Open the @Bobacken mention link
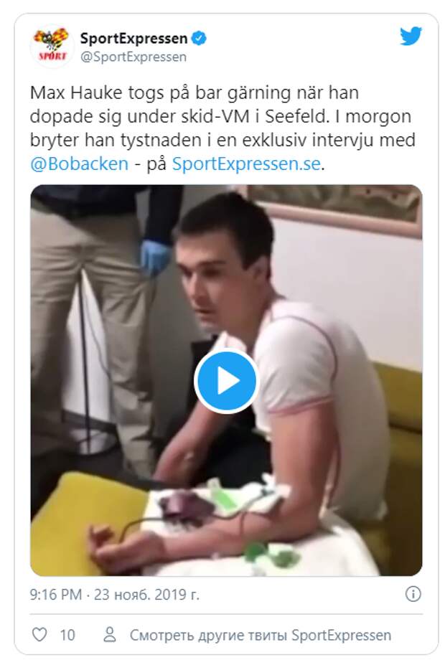This screenshot has width=445, height=665. click(x=80, y=164)
